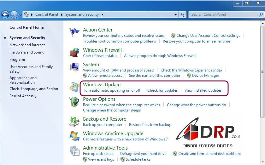265x165 pixels.
Task: Click the Check for updates link
Action: point(162,90)
